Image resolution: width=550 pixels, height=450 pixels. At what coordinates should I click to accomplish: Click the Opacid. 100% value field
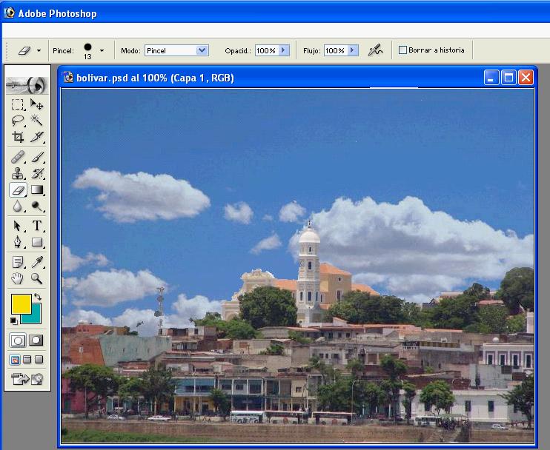[267, 50]
